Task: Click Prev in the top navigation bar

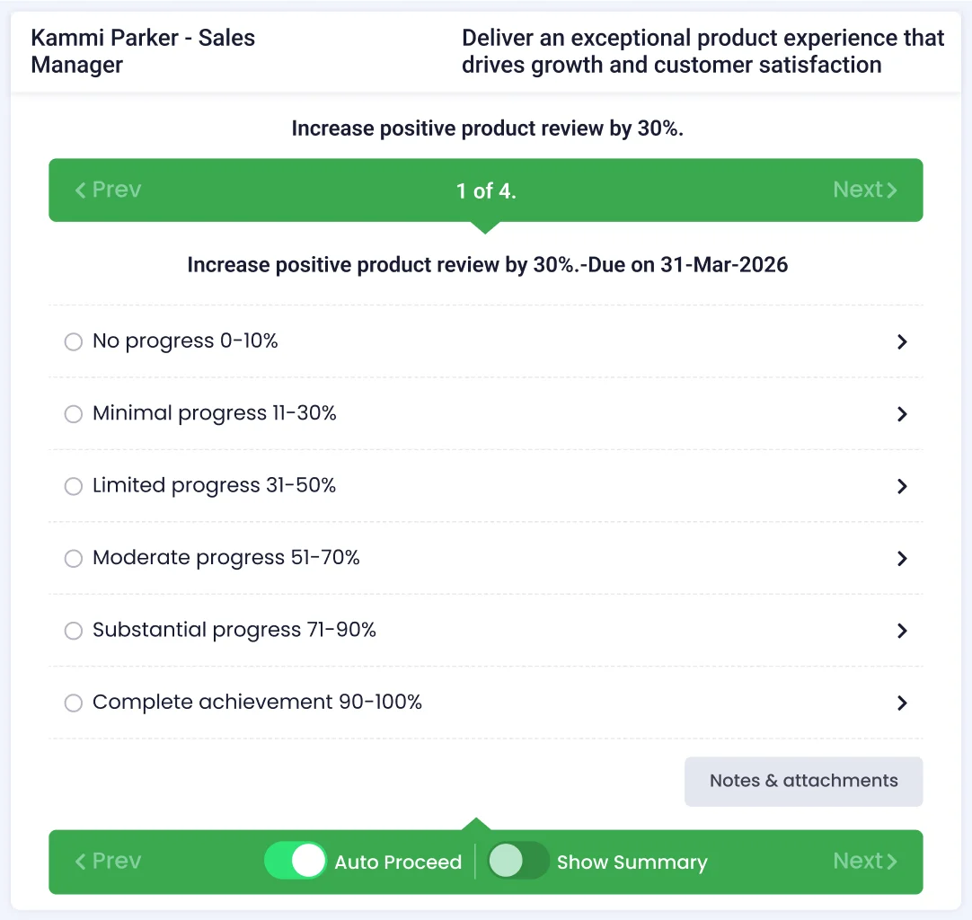Action: click(108, 190)
